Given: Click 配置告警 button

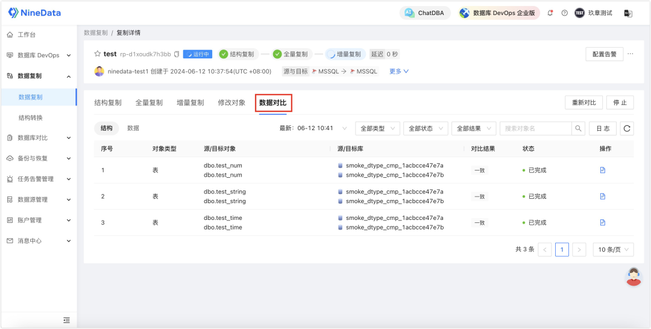Looking at the screenshot, I should click(x=605, y=54).
